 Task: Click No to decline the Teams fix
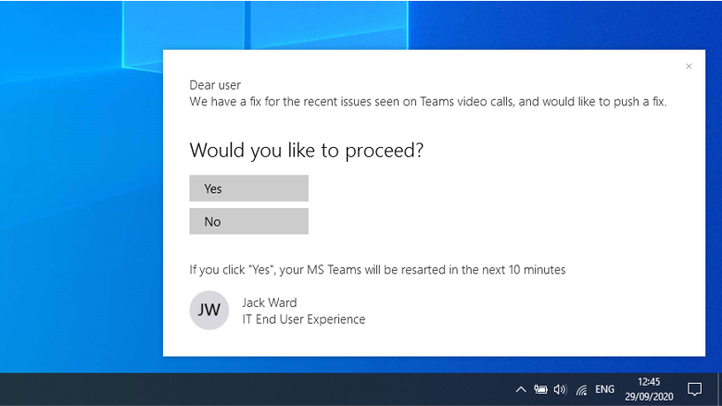coord(248,221)
